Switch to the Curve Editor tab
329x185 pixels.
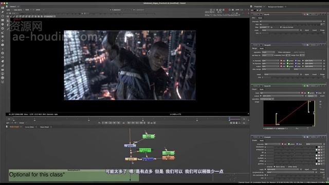[x=29, y=127]
